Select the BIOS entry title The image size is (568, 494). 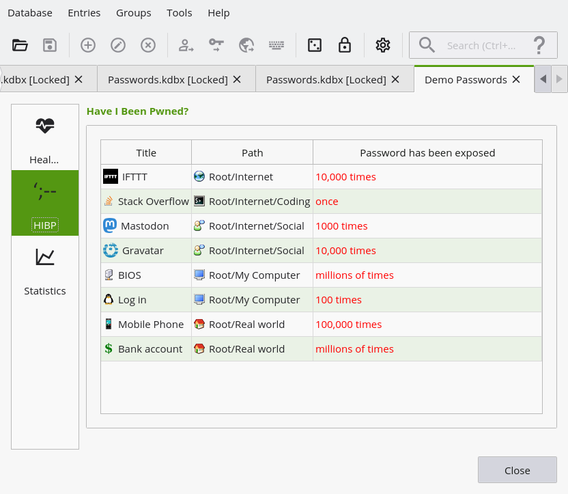[130, 275]
